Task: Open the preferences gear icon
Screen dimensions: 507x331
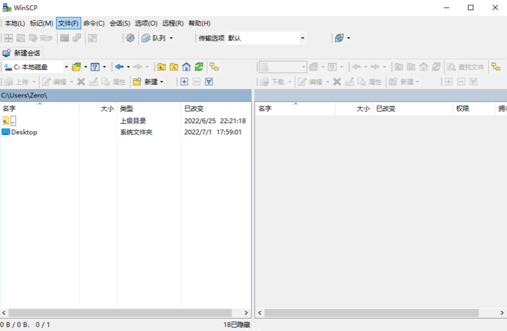Action: (x=130, y=38)
